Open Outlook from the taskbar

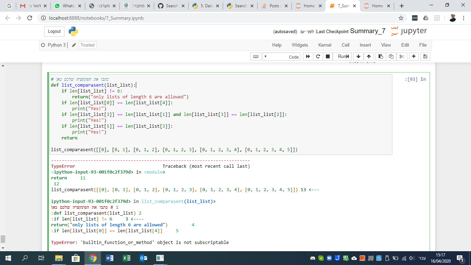(143, 258)
